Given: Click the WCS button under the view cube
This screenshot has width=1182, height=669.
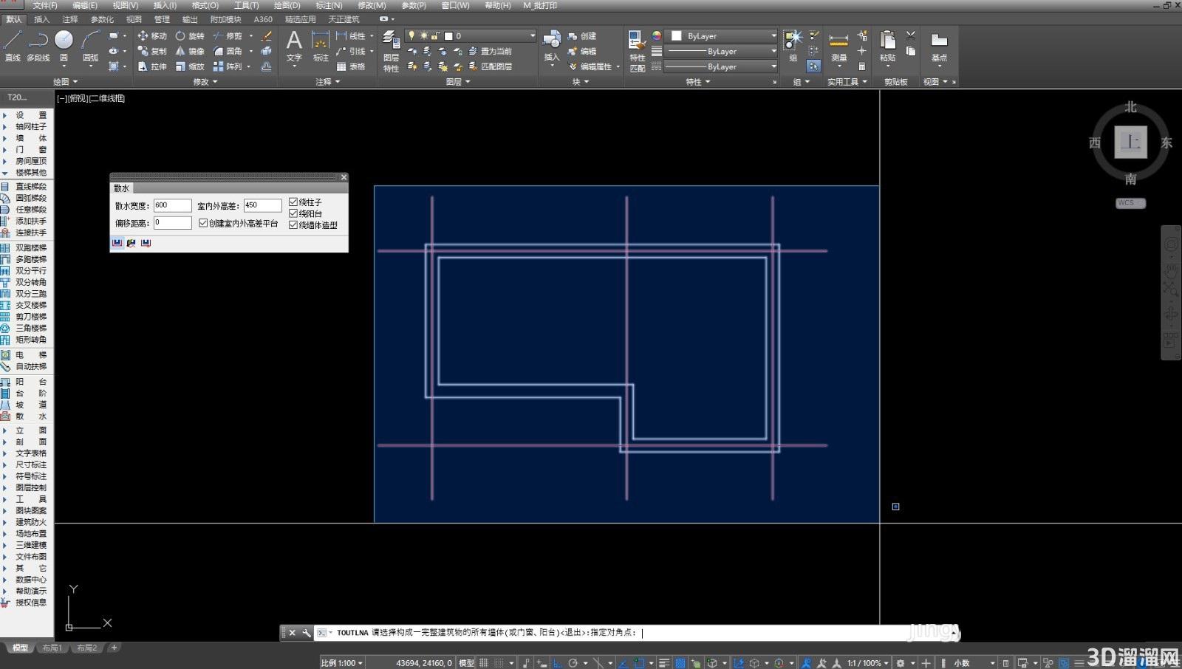Looking at the screenshot, I should (1130, 203).
